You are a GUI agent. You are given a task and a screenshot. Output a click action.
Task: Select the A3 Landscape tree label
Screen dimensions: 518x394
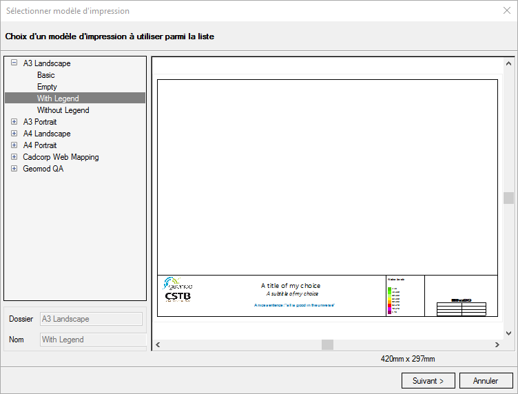coord(47,63)
